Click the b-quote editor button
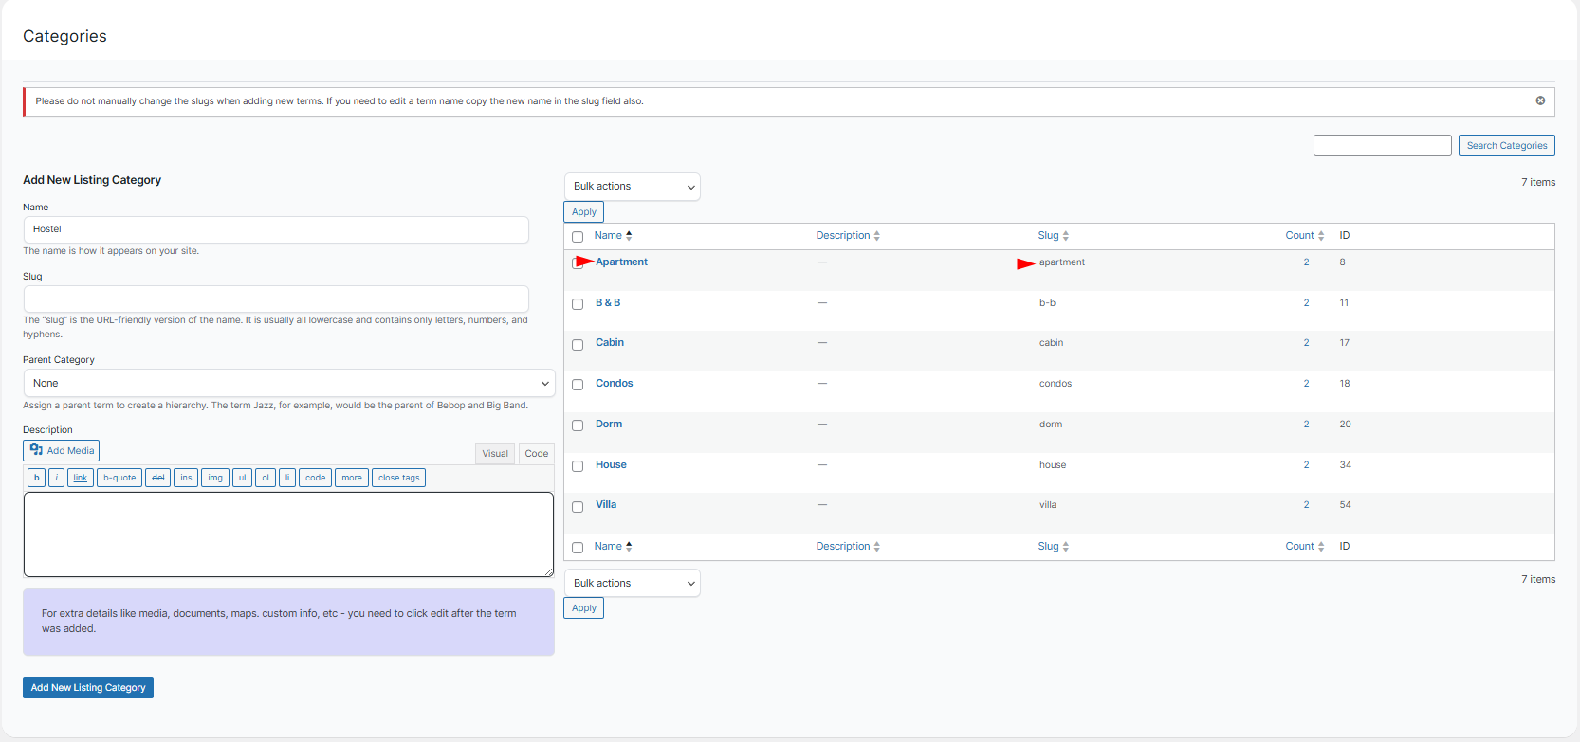Image resolution: width=1580 pixels, height=742 pixels. [x=119, y=478]
